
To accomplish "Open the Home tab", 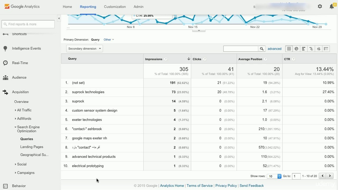I will tap(67, 7).
